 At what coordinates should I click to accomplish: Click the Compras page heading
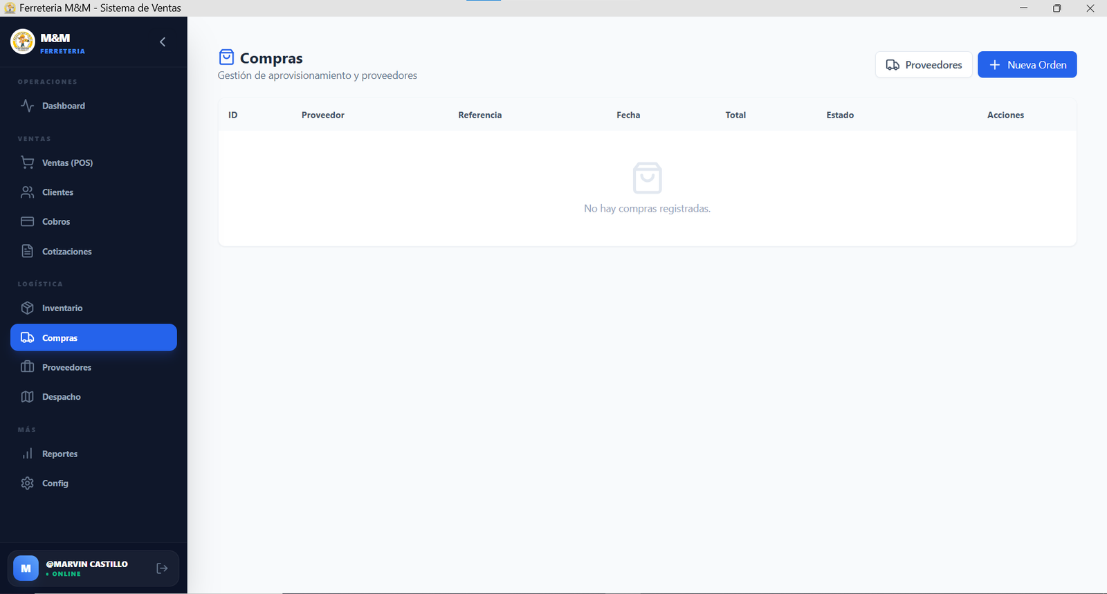pyautogui.click(x=271, y=58)
